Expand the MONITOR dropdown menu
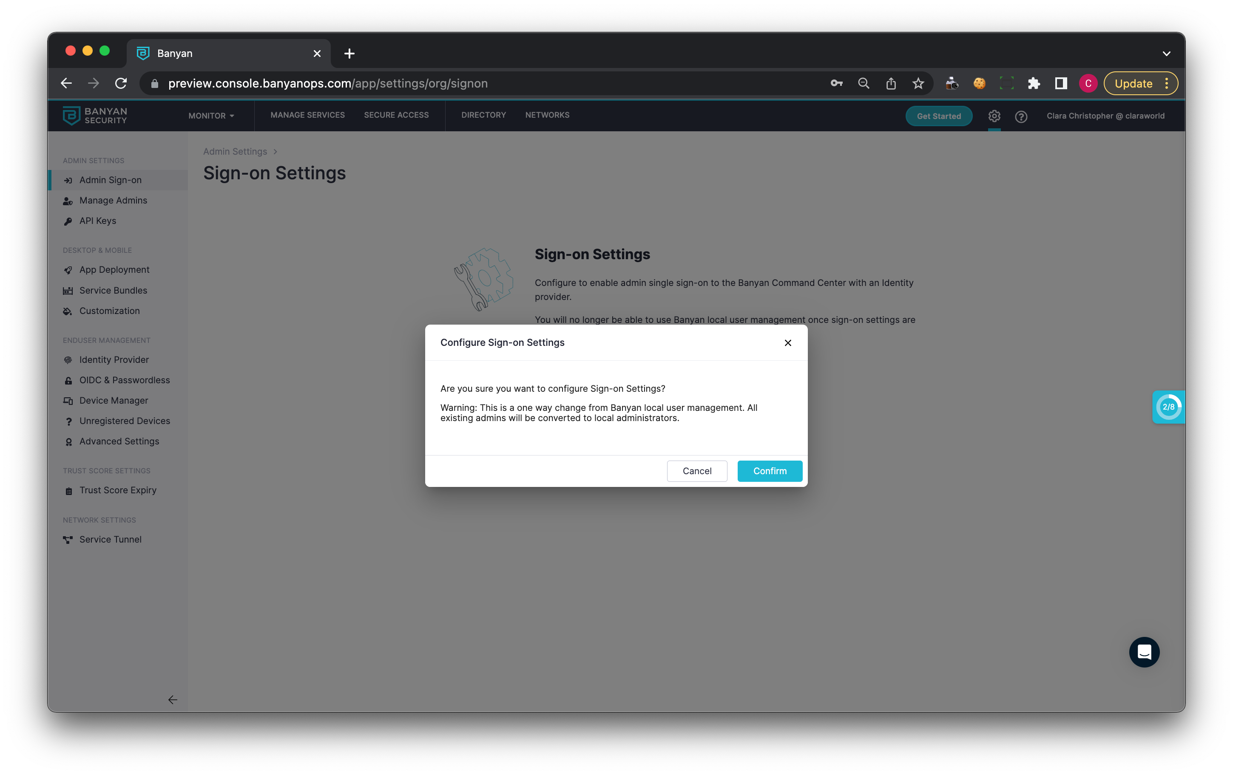This screenshot has height=775, width=1233. tap(211, 116)
